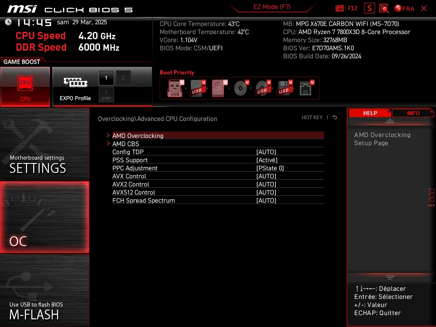Click the HOT KEY label
This screenshot has height=327, width=436.
[x=312, y=118]
